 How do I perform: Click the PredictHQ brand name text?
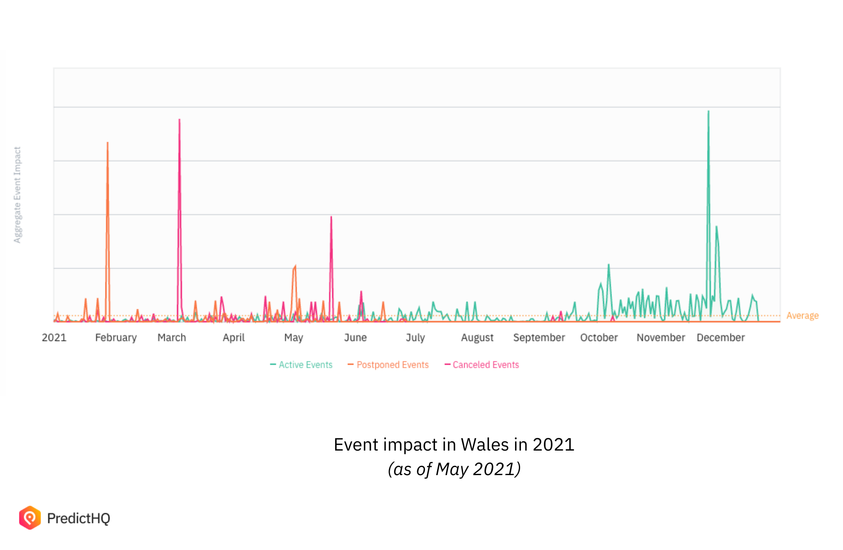(x=79, y=518)
